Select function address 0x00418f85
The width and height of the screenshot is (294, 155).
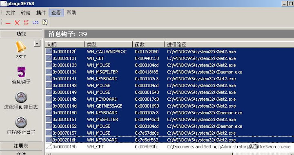tap(147, 72)
